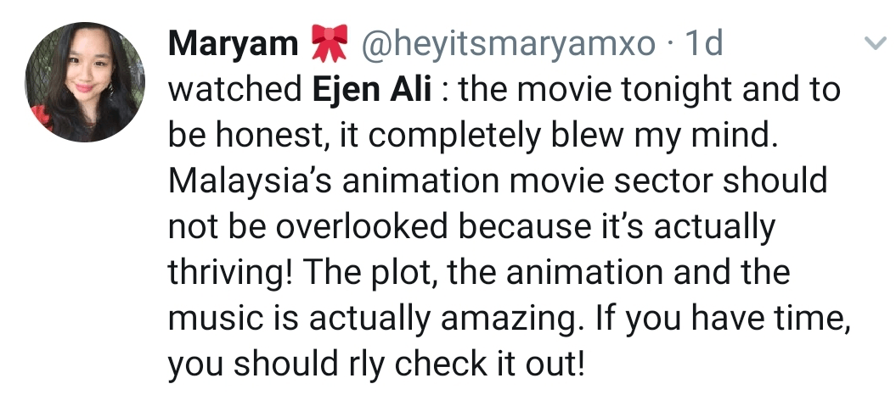Click the phrase "music is actually amazing"

pyautogui.click(x=369, y=320)
